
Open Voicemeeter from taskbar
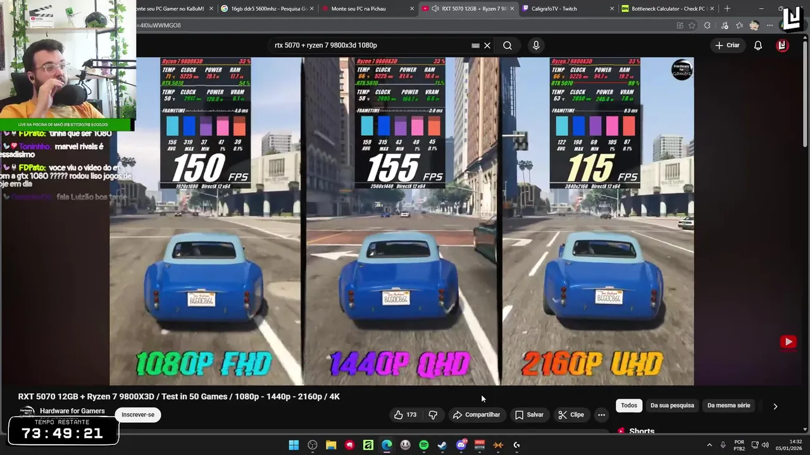[x=480, y=445]
